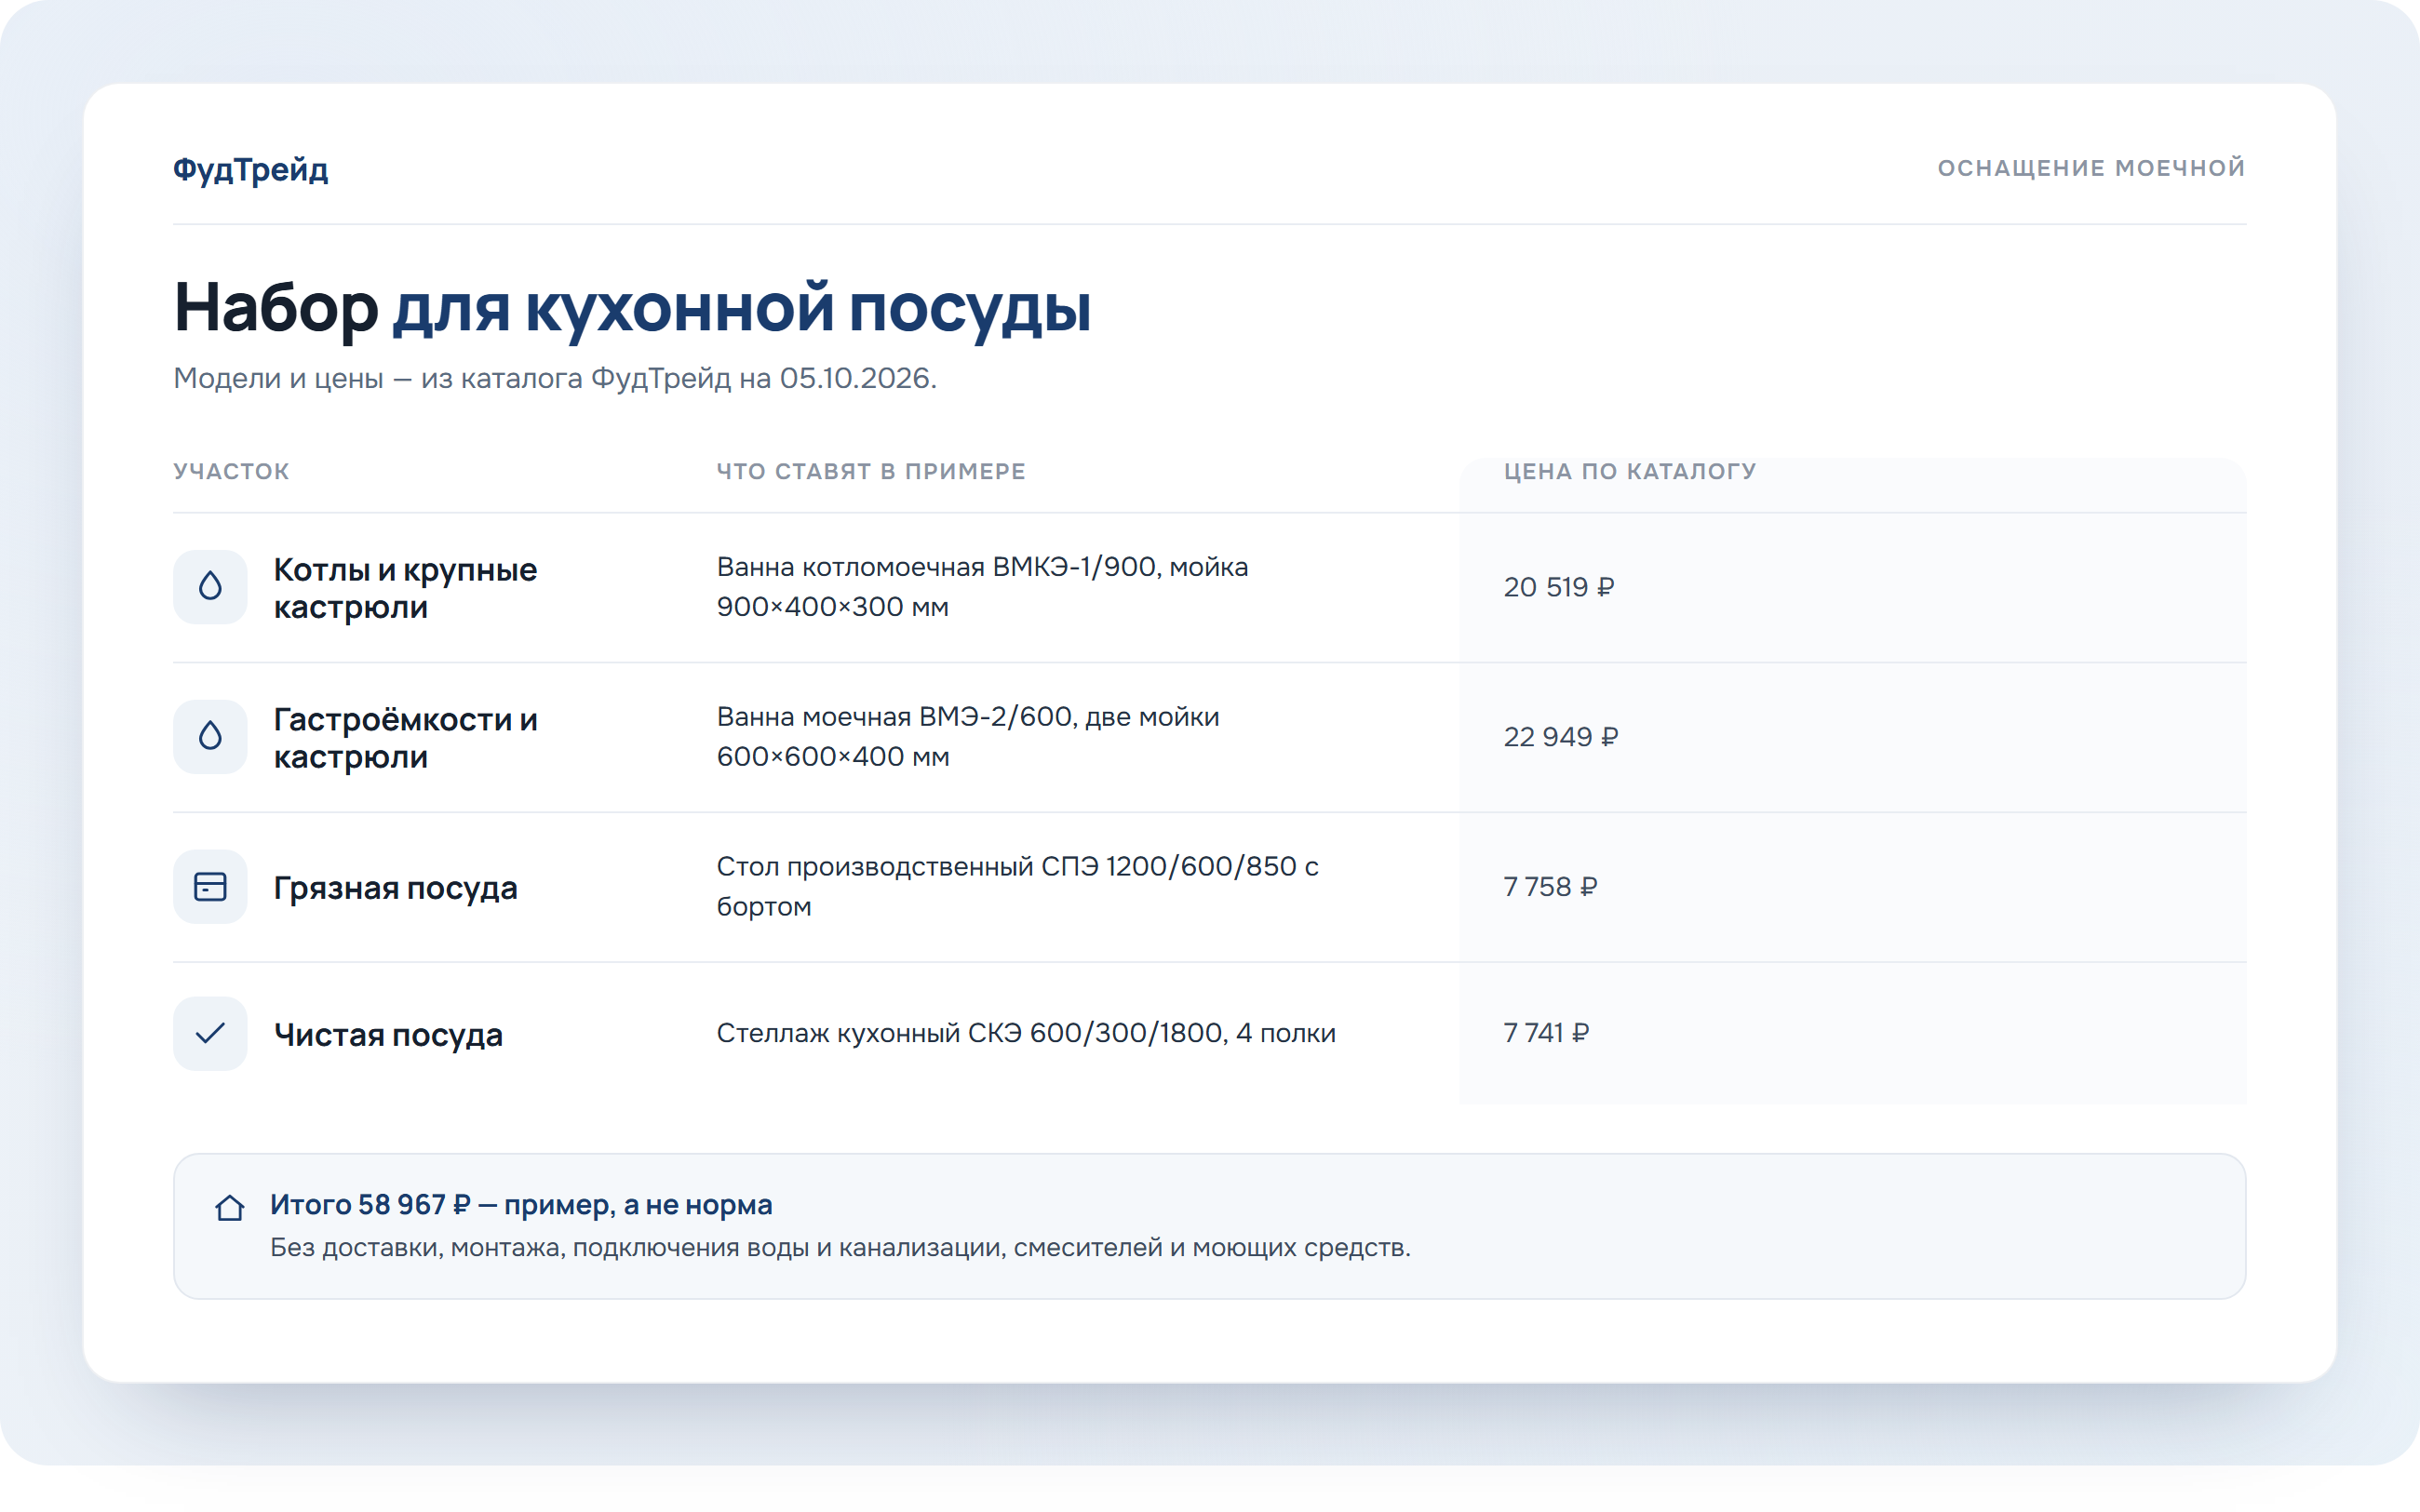The height and width of the screenshot is (1512, 2420).
Task: Click the ЦЕНА ПО КАТАЛОГУ column header
Action: (1630, 471)
